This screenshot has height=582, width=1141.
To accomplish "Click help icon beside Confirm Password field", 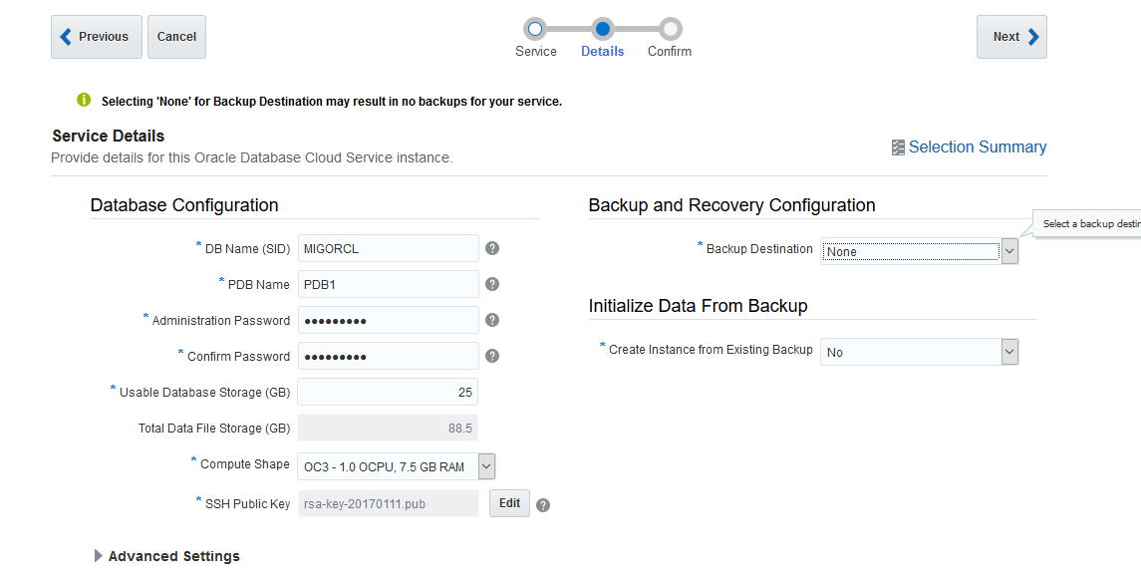I will [x=492, y=357].
